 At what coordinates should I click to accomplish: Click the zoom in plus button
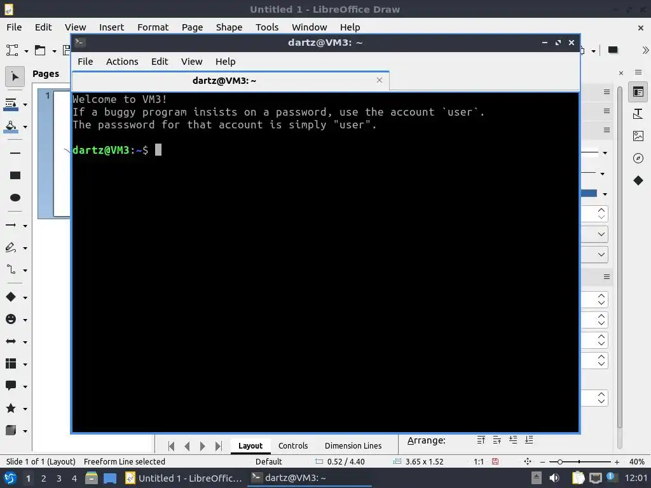tap(617, 462)
